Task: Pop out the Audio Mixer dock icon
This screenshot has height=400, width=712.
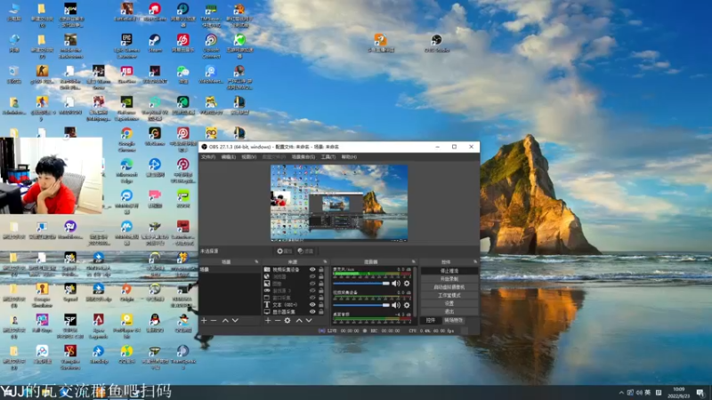Action: click(x=413, y=261)
